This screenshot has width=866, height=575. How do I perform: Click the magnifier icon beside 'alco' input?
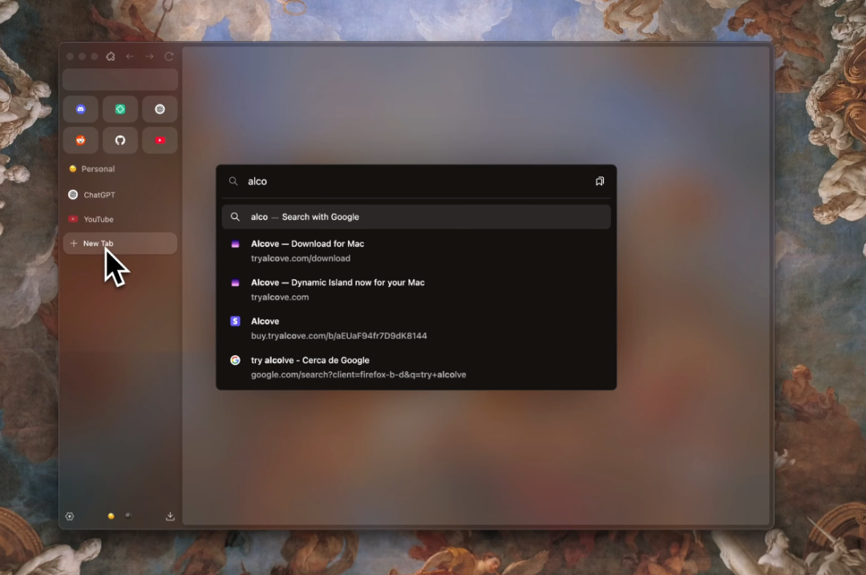pyautogui.click(x=233, y=181)
